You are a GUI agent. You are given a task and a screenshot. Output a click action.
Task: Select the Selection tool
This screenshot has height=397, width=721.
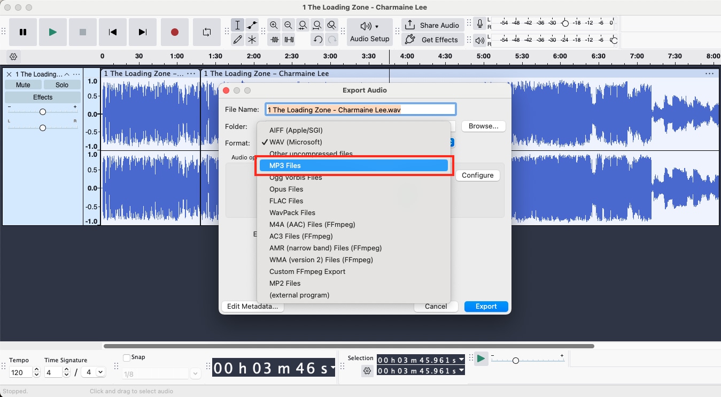pyautogui.click(x=237, y=25)
